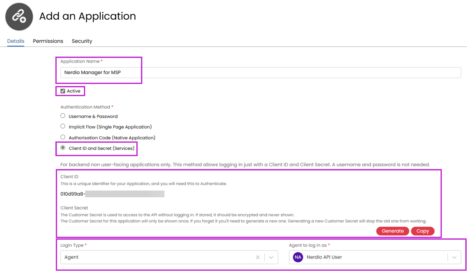Clear the Login Type selection with X
This screenshot has width=467, height=272.
tap(258, 257)
